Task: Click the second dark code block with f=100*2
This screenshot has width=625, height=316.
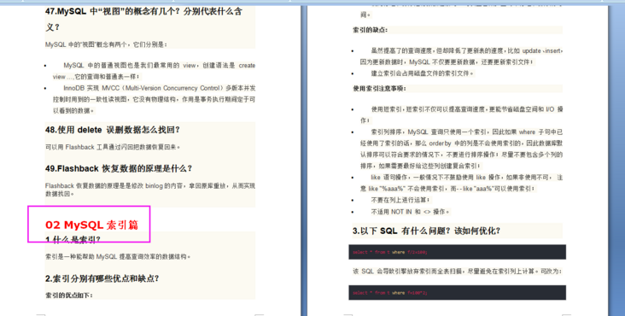Action: [x=457, y=292]
